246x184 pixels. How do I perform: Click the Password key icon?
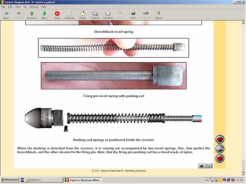(146, 15)
